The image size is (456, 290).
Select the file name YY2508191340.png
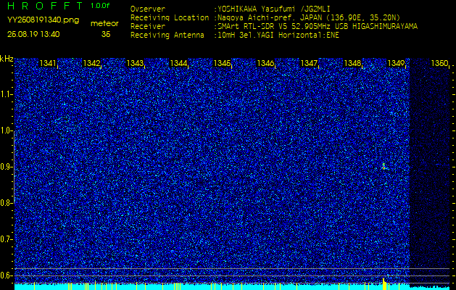43,20
